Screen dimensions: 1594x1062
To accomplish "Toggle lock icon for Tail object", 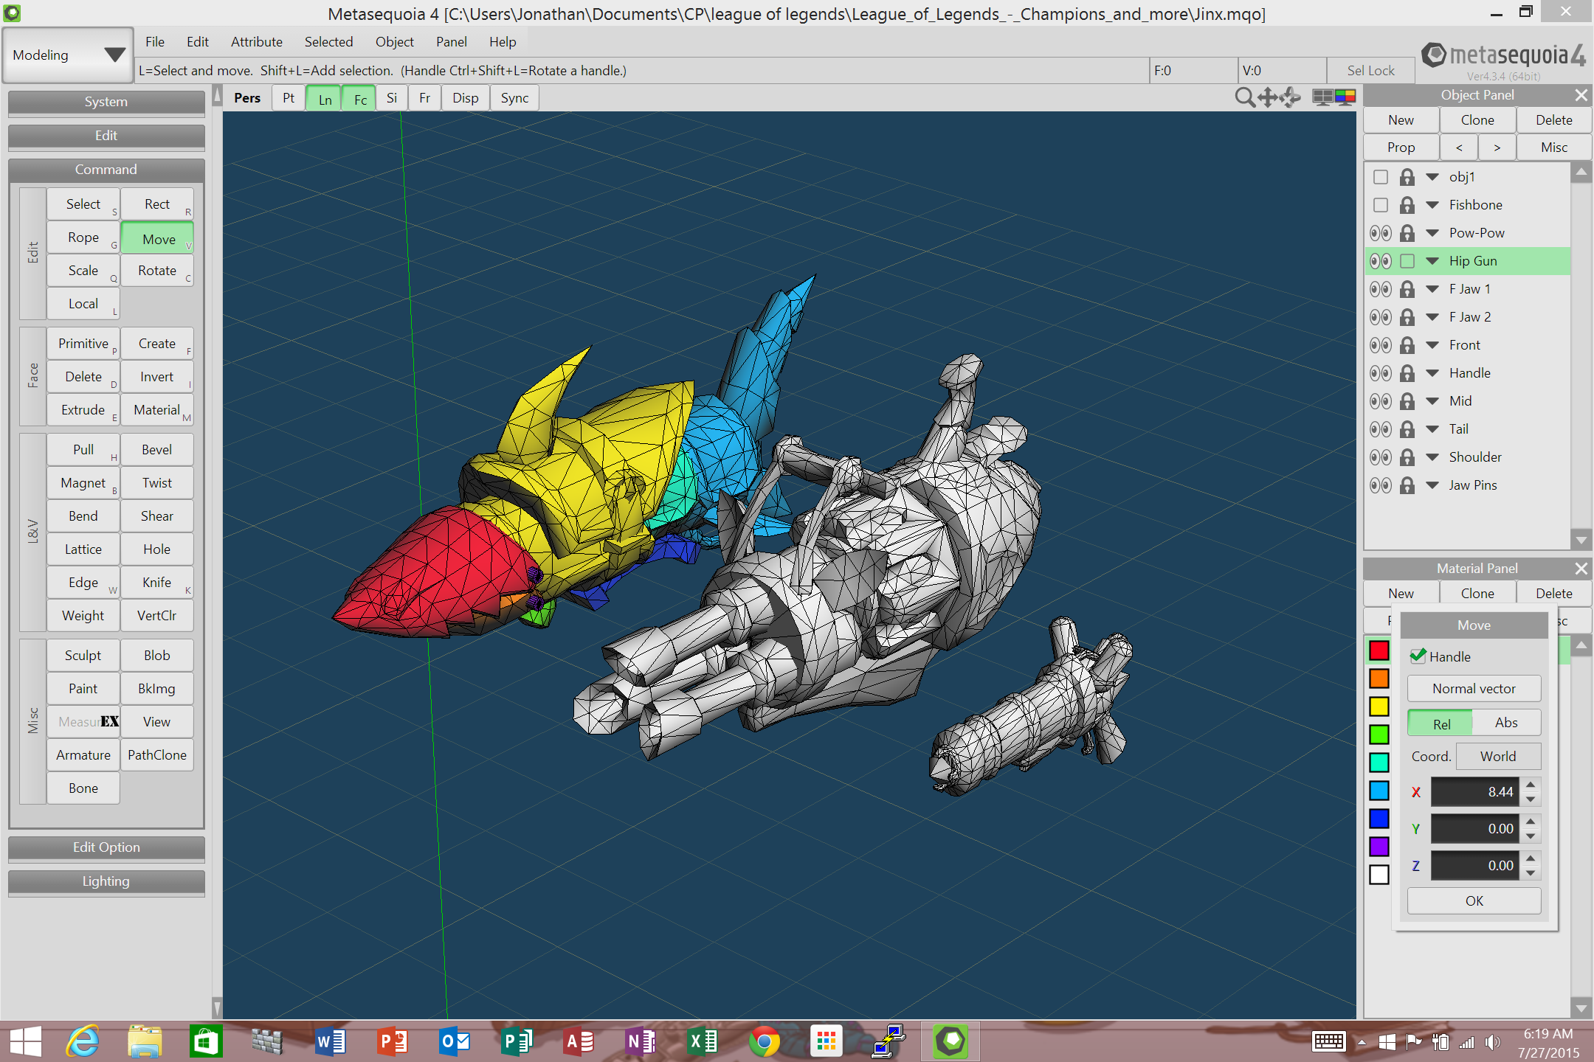I will tap(1407, 429).
